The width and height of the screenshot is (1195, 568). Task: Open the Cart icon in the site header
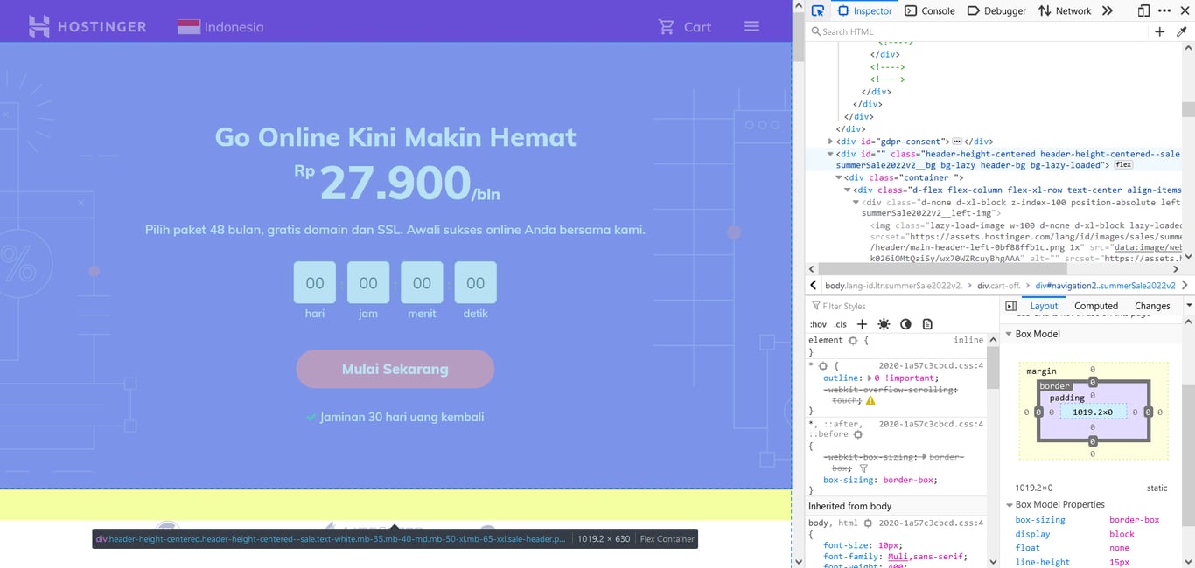click(667, 27)
